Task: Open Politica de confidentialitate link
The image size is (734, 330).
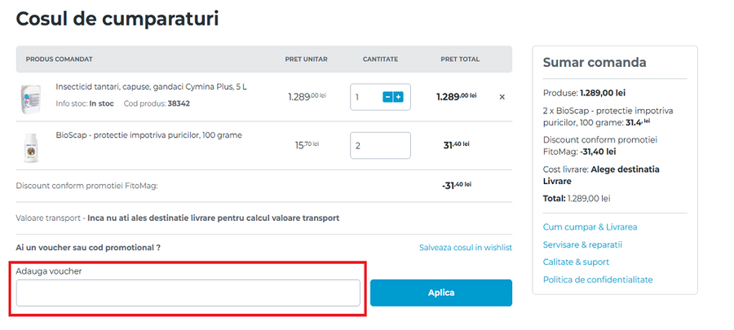Action: pos(598,279)
